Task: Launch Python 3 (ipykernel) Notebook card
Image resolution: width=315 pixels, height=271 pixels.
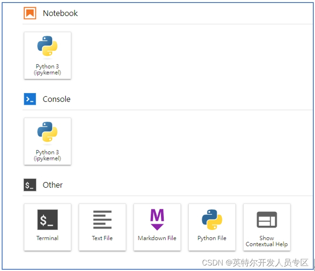Action: (x=47, y=55)
